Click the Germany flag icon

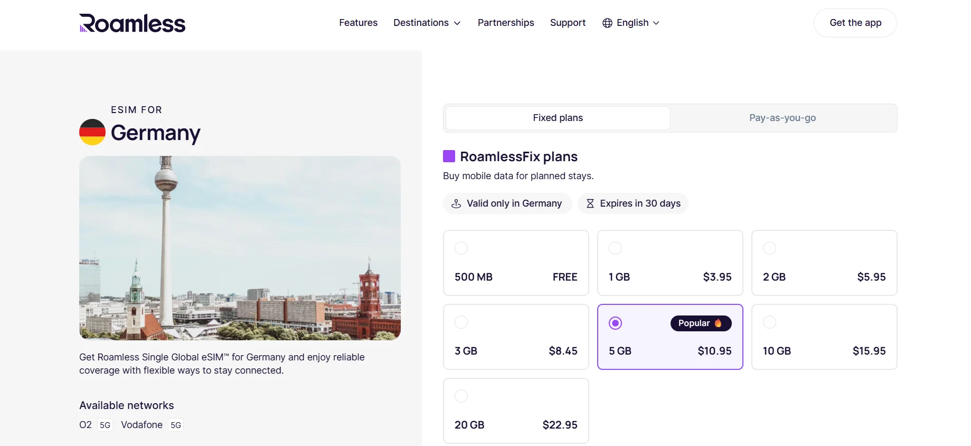pyautogui.click(x=92, y=132)
